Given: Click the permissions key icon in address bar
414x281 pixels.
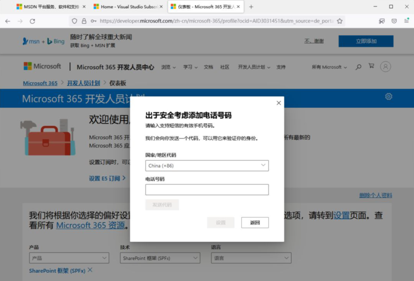Looking at the screenshot, I should (94, 21).
